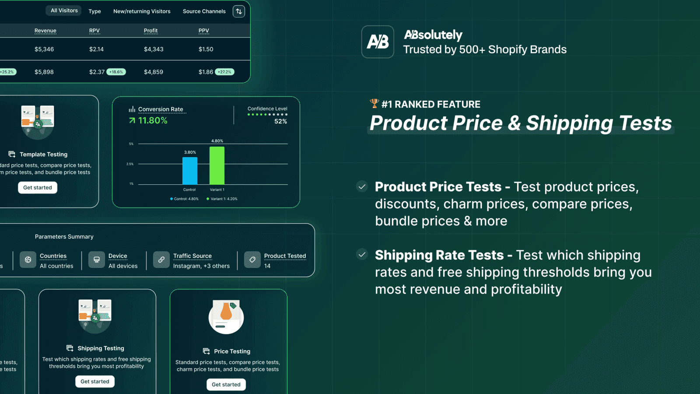
Task: Click the ABsolutely AB logo icon
Action: pyautogui.click(x=378, y=42)
